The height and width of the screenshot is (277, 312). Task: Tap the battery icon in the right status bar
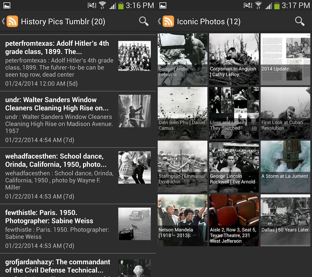(277, 6)
